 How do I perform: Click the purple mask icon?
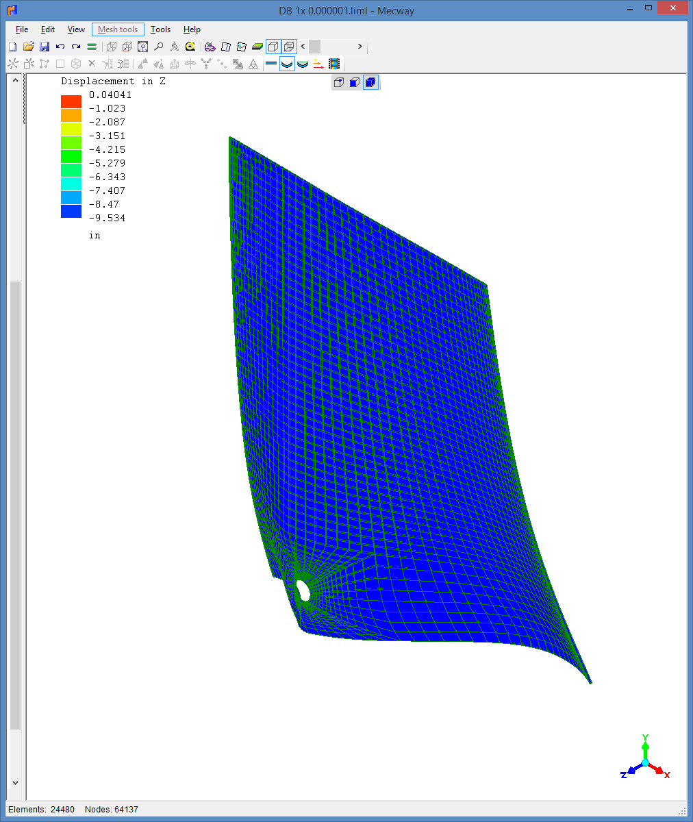[210, 47]
